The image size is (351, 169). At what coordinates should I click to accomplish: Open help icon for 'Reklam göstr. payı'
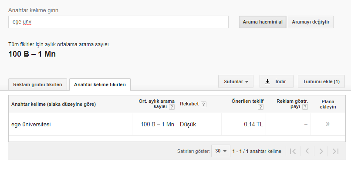click(305, 107)
